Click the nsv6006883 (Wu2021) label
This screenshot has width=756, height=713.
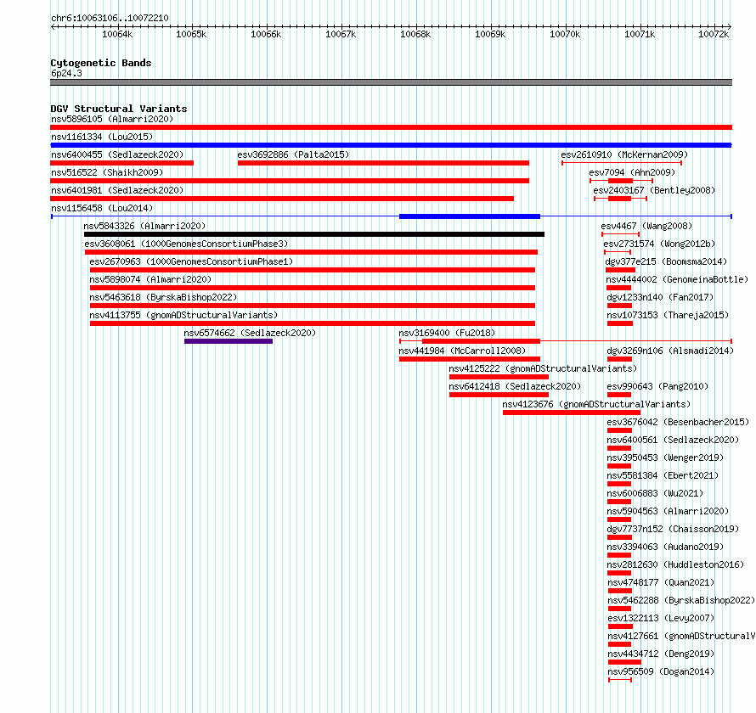pos(655,493)
